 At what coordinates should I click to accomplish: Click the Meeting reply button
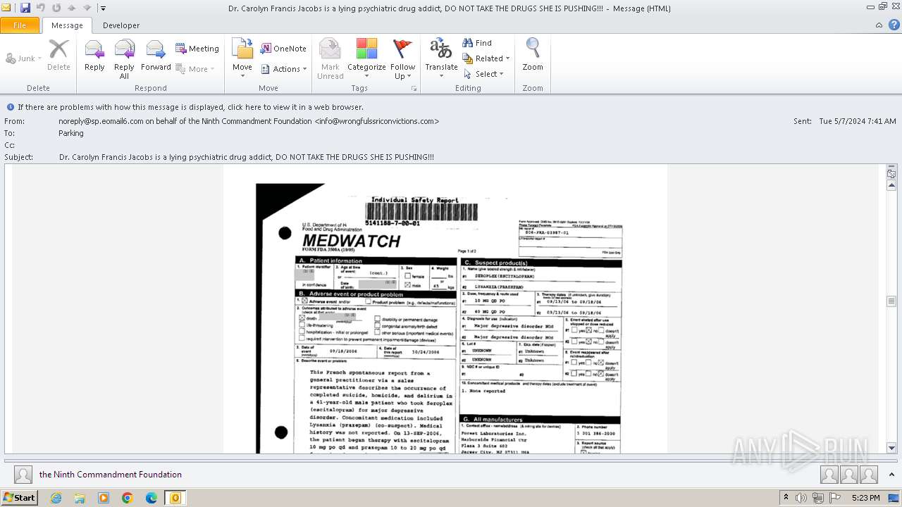[x=197, y=49]
